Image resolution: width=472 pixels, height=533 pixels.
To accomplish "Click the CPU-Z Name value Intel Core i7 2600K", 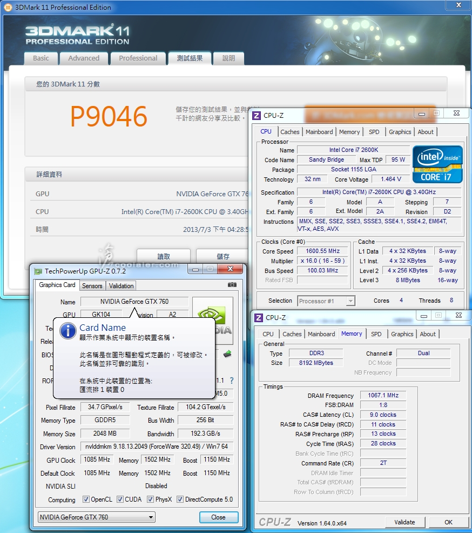I will coord(354,150).
